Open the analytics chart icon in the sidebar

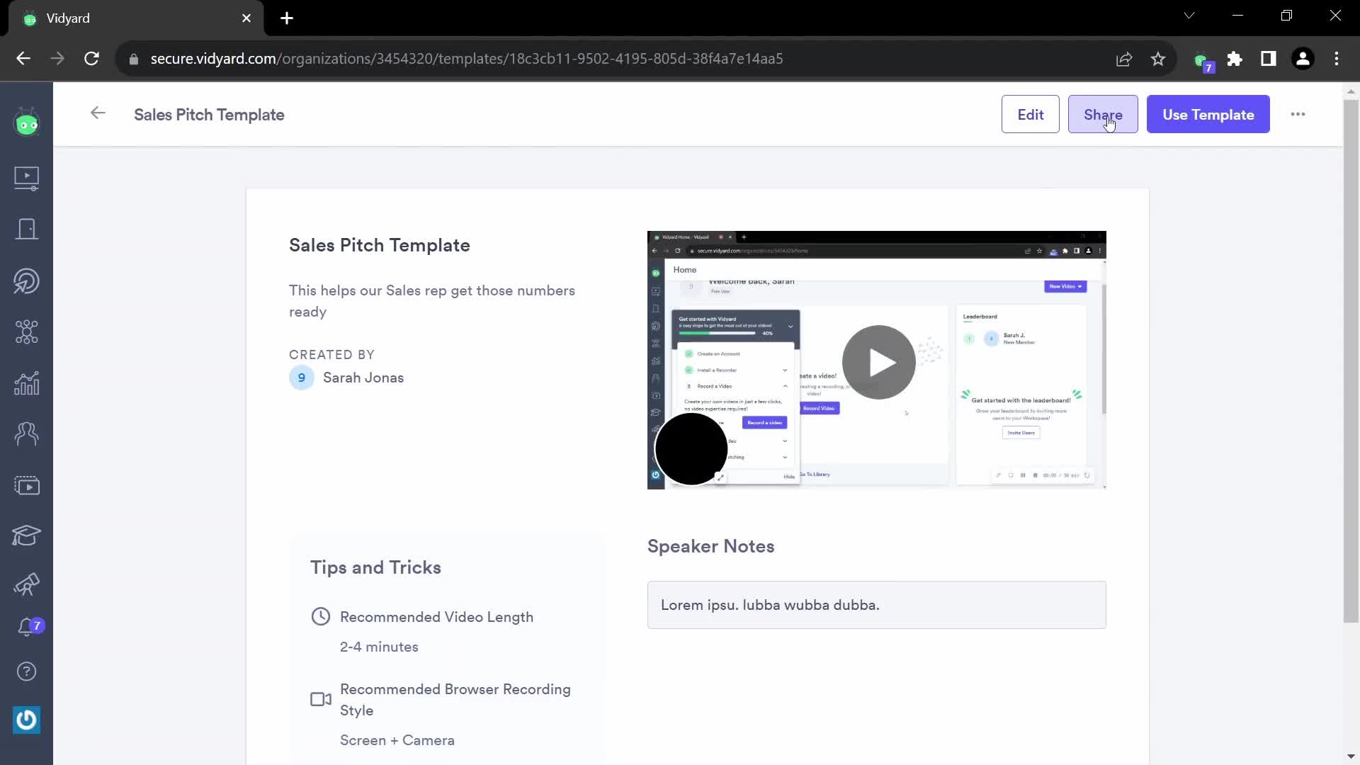click(27, 383)
